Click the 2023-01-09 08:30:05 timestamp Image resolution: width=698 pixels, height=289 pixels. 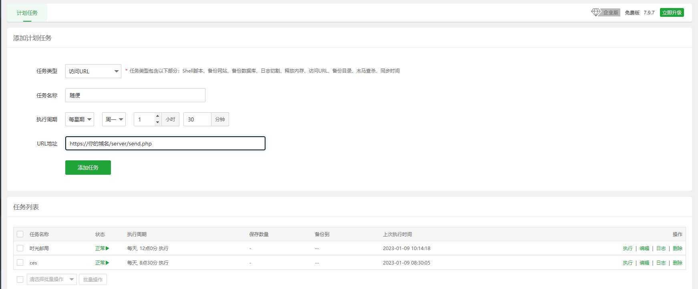(x=406, y=263)
